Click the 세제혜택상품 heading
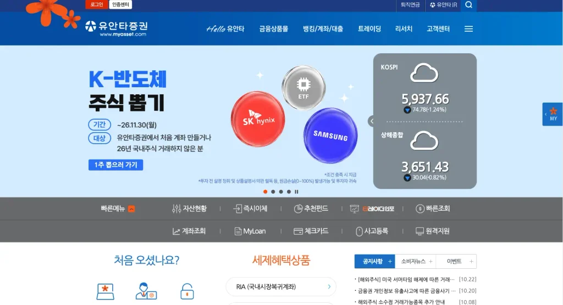This screenshot has width=563, height=305. point(281,260)
